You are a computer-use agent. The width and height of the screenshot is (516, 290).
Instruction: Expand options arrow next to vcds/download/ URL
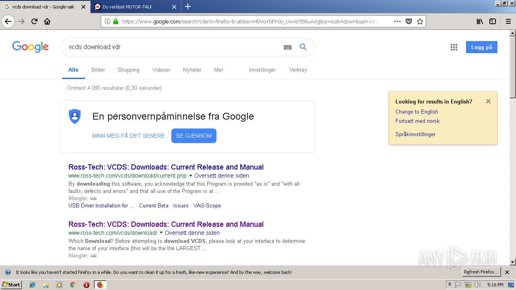click(x=161, y=233)
